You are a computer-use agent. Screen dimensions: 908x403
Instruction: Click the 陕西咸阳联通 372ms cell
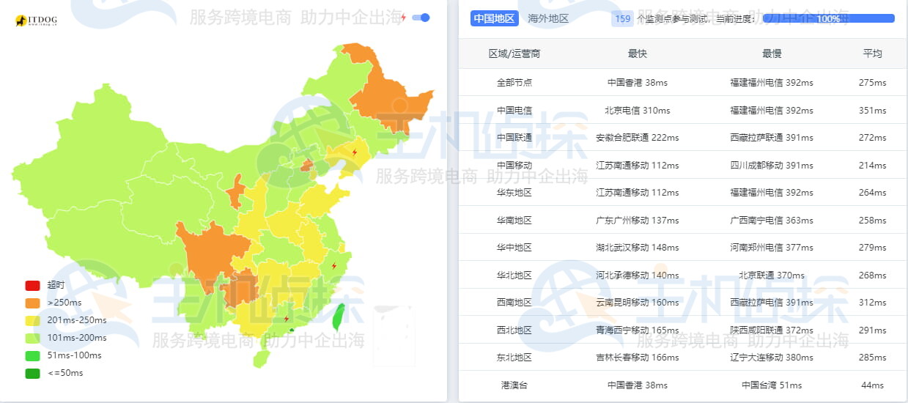point(772,330)
